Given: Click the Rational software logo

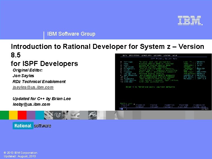Looking at the screenshot, I should (32, 126).
